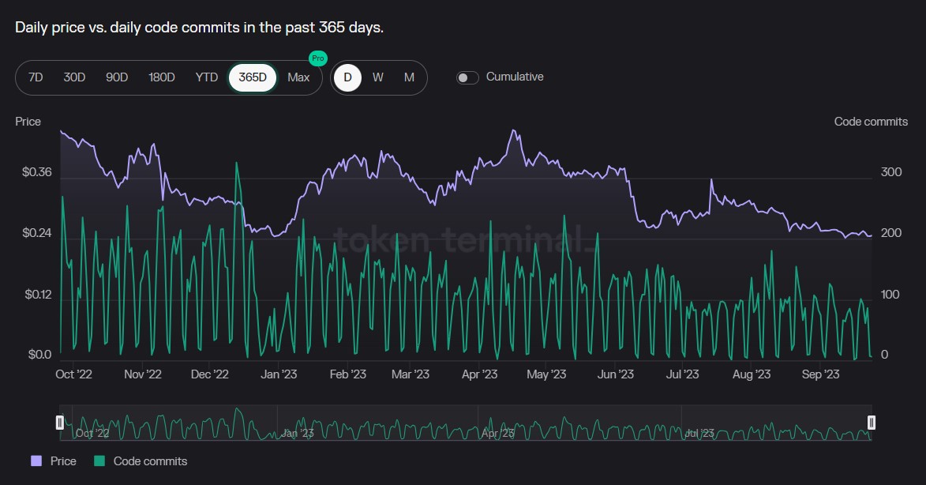Click the purple Price legend swatch
926x485 pixels.
click(x=36, y=461)
